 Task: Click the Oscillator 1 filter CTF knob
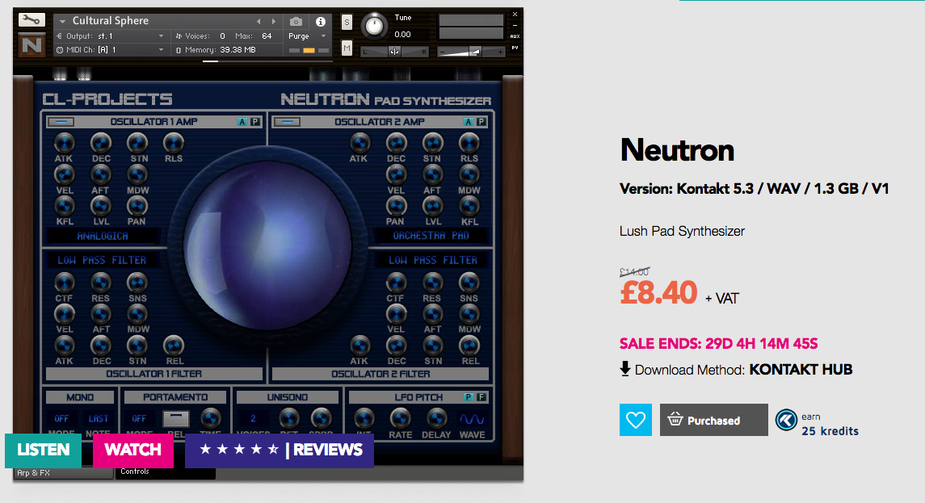point(65,283)
